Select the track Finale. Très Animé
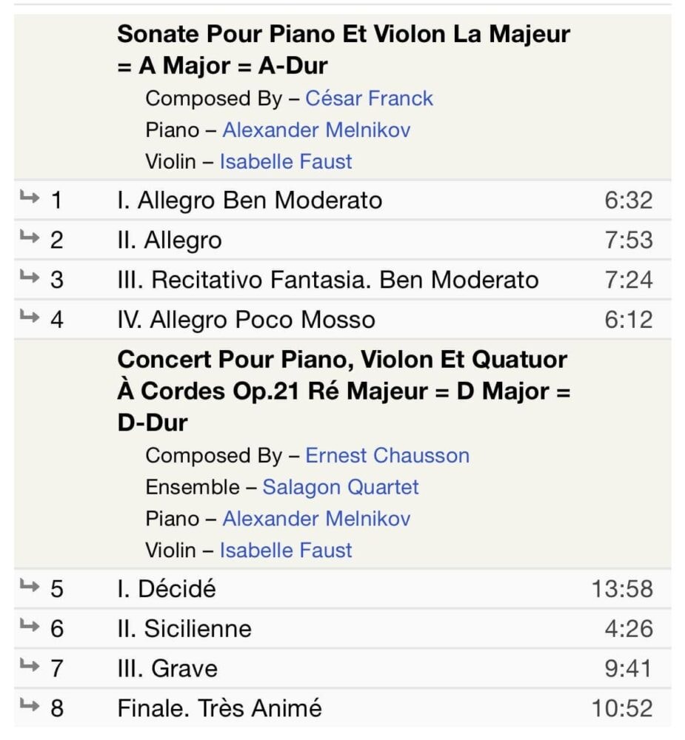 coord(342,708)
